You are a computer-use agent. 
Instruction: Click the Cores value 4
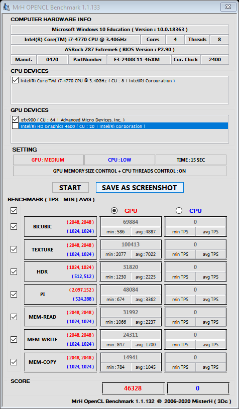pos(175,40)
